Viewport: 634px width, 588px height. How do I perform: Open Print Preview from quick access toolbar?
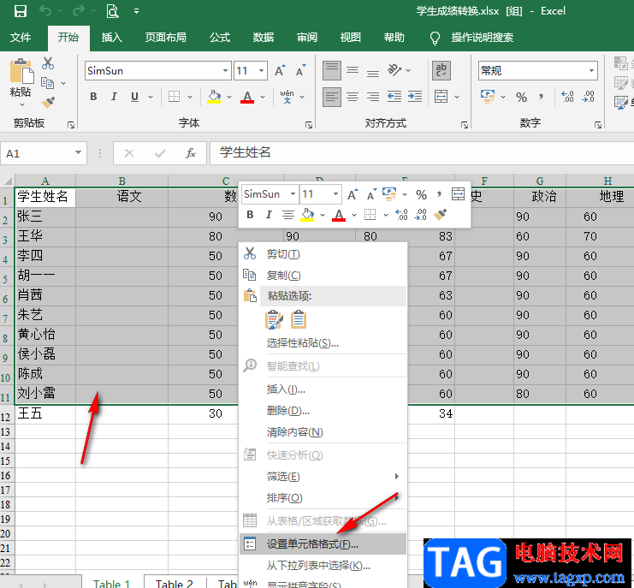[x=112, y=11]
